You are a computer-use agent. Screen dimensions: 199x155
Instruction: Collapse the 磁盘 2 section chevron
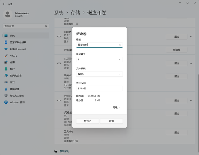pyautogui.click(x=191, y=63)
